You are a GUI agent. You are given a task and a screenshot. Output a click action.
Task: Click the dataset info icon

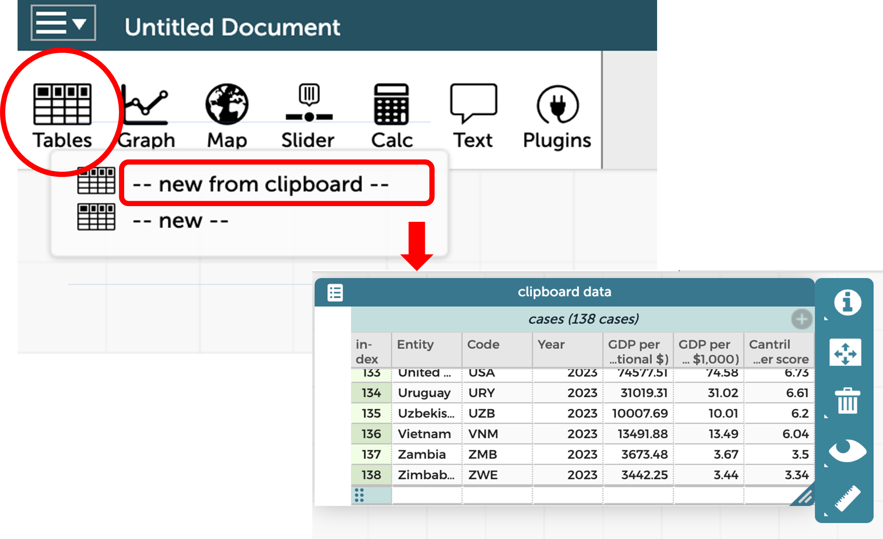click(847, 302)
